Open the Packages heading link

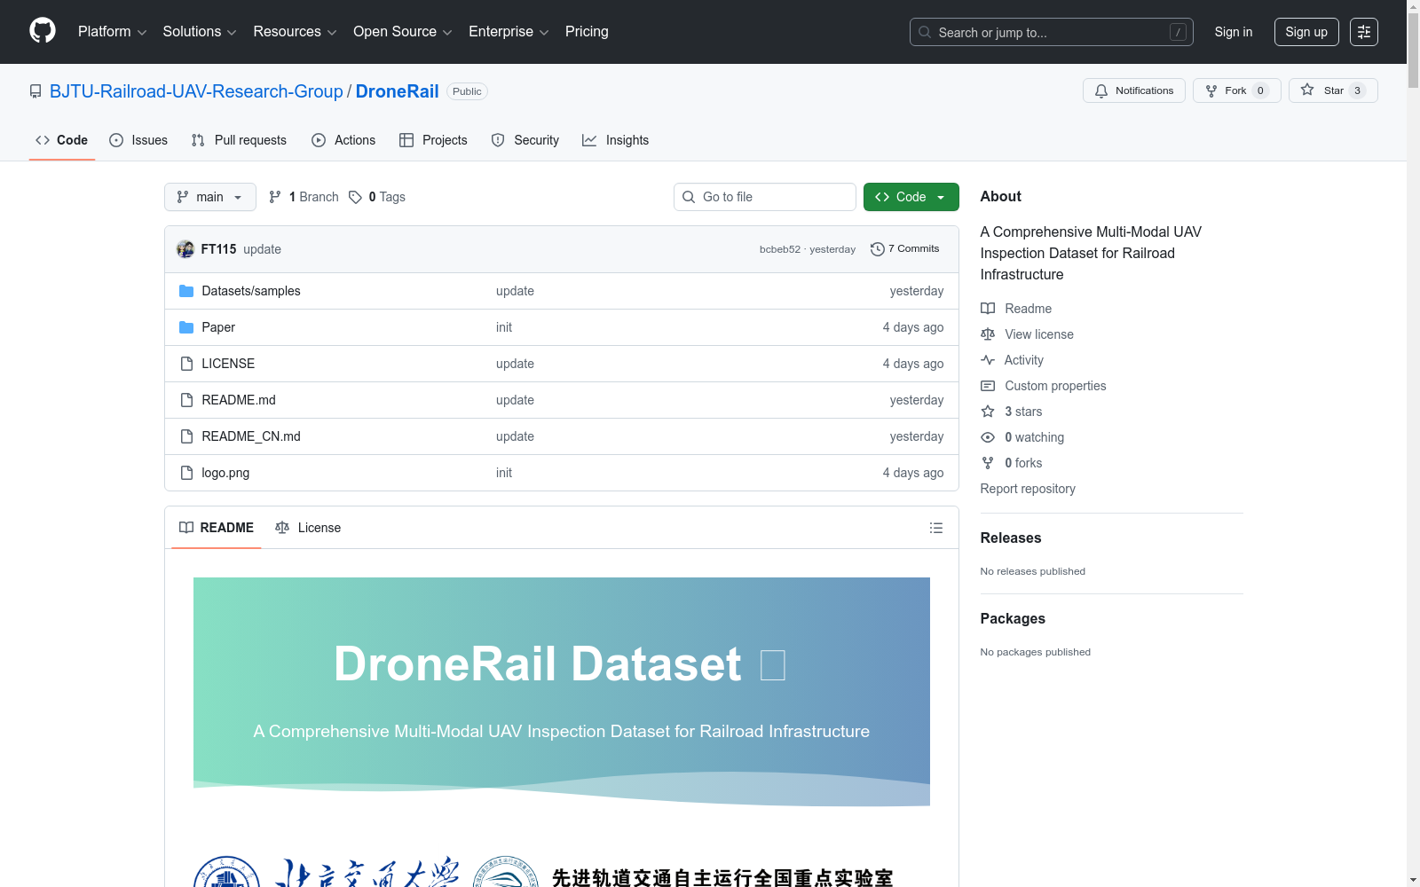pos(1013,618)
